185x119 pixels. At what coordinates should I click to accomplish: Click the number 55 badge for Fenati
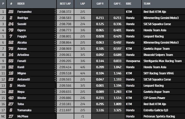pos(11,61)
